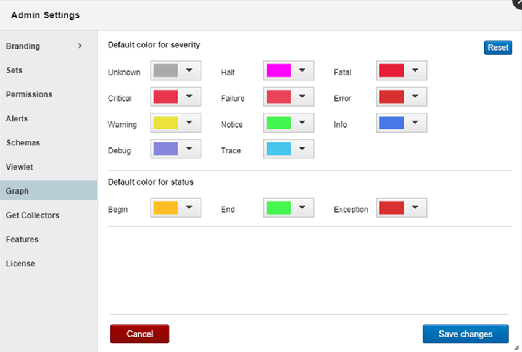Click the cyan Trace color swatch
Screen dimensions: 522x352
click(279, 149)
